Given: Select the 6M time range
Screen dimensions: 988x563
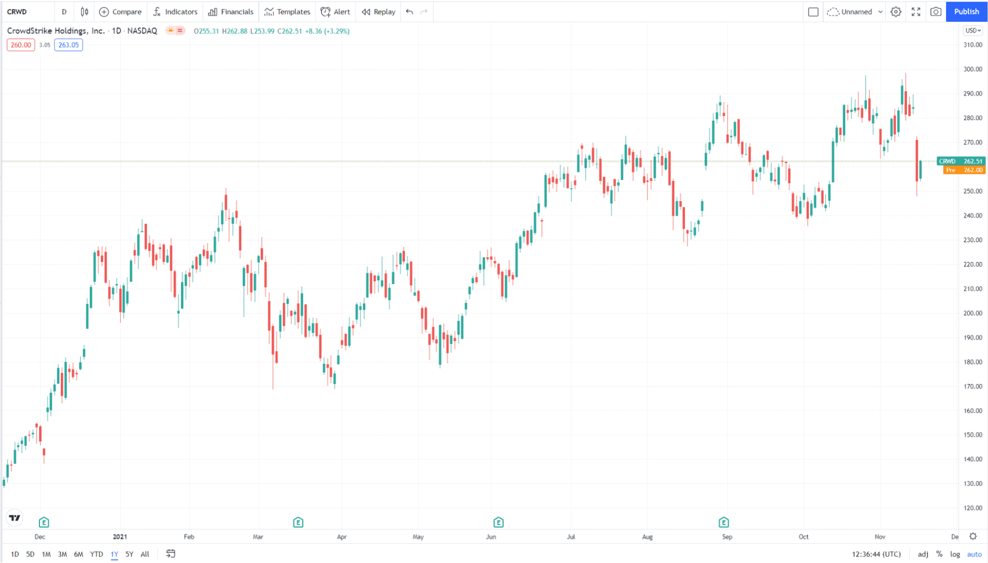Looking at the screenshot, I should click(x=79, y=554).
